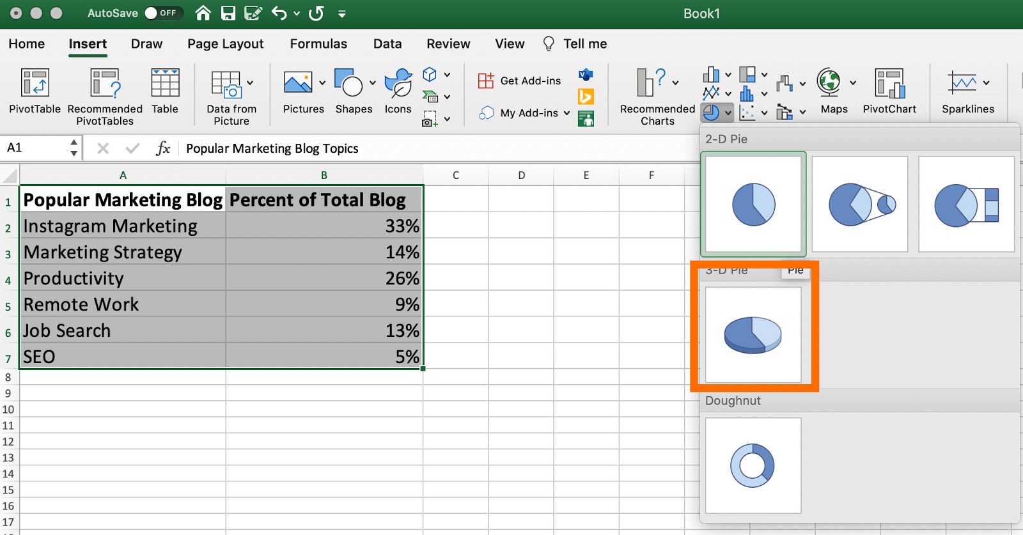The width and height of the screenshot is (1023, 535).
Task: Switch to the Data tab
Action: point(387,44)
